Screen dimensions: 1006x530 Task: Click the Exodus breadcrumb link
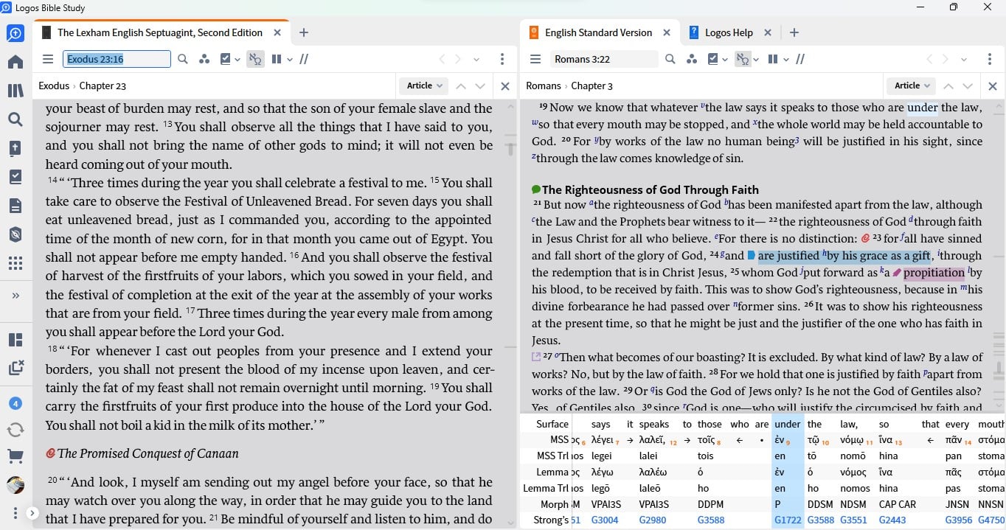[54, 86]
